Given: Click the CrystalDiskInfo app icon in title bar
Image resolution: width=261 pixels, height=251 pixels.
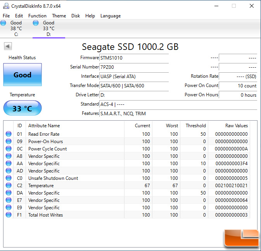Looking at the screenshot, I should tap(6, 6).
